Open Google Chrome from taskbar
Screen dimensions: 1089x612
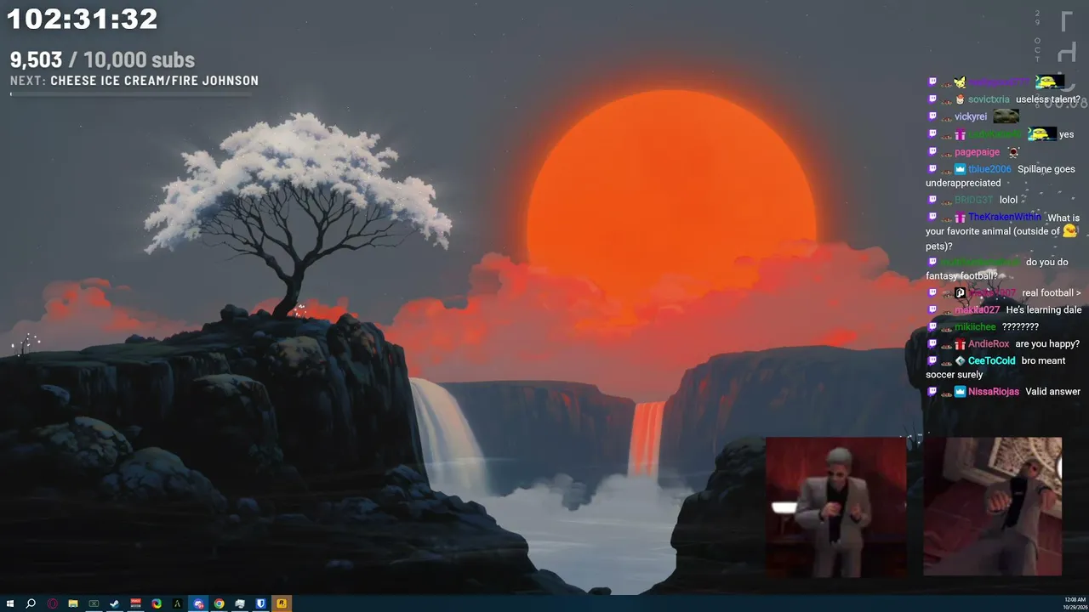pyautogui.click(x=219, y=603)
